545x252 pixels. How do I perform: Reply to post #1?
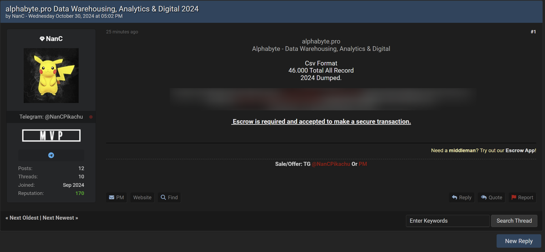461,198
